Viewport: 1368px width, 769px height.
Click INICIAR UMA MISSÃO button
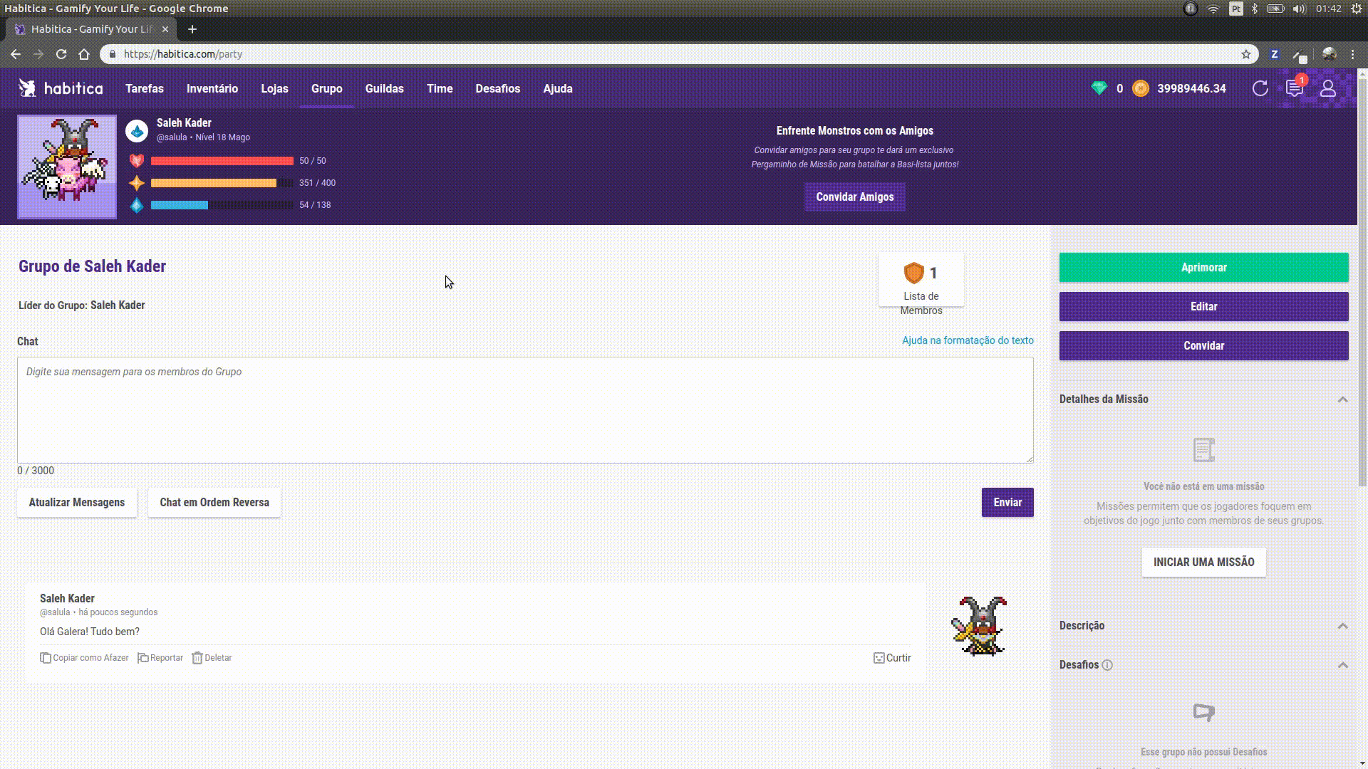coord(1203,563)
